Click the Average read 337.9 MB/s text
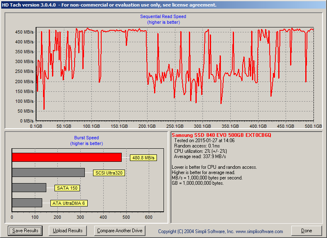 200,156
